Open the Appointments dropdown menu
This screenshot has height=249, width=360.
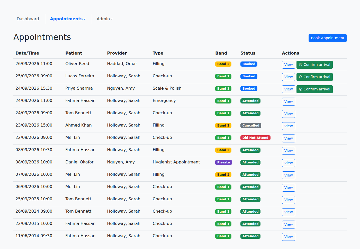[68, 19]
